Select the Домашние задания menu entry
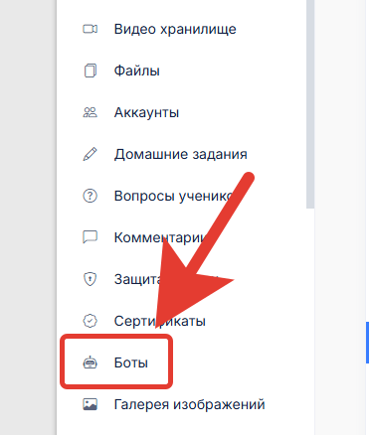Viewport: 372px width, 435px height. coord(181,154)
